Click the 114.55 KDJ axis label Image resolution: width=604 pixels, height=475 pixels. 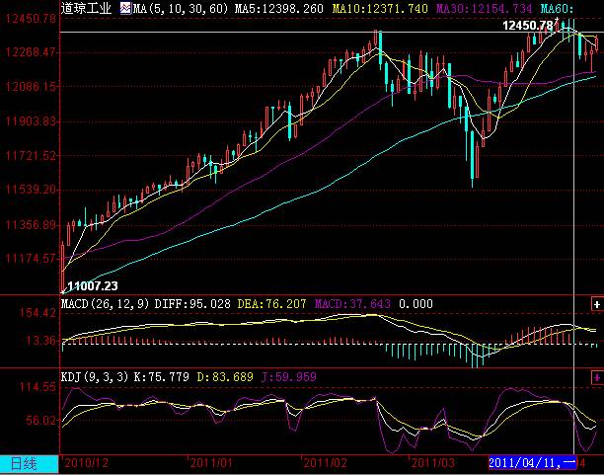pos(37,387)
